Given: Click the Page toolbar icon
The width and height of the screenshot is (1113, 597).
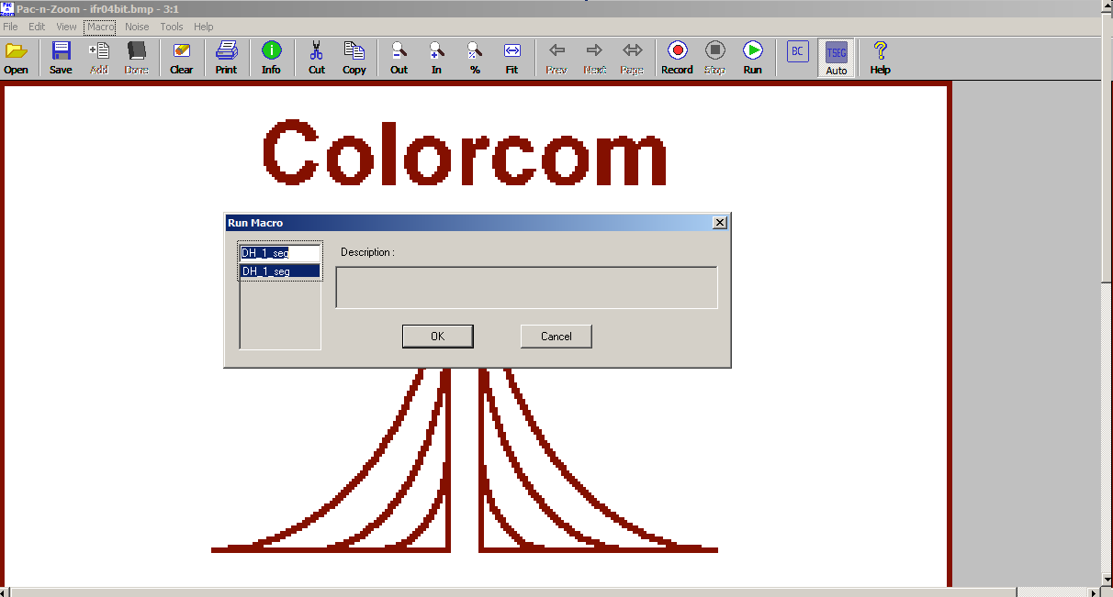Looking at the screenshot, I should pyautogui.click(x=633, y=58).
